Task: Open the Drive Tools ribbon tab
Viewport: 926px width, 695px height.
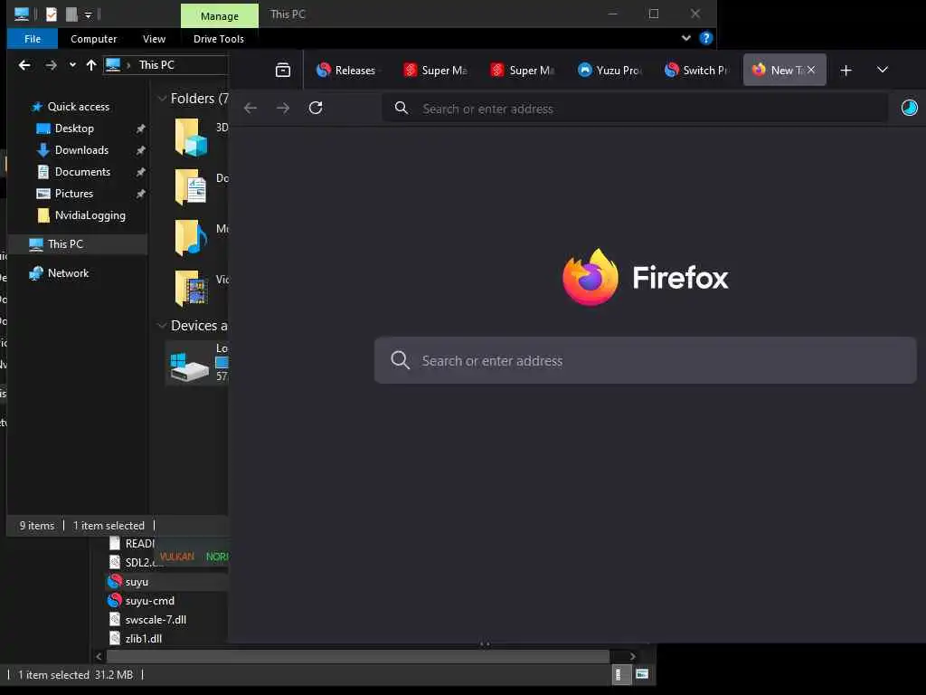Action: click(x=219, y=39)
